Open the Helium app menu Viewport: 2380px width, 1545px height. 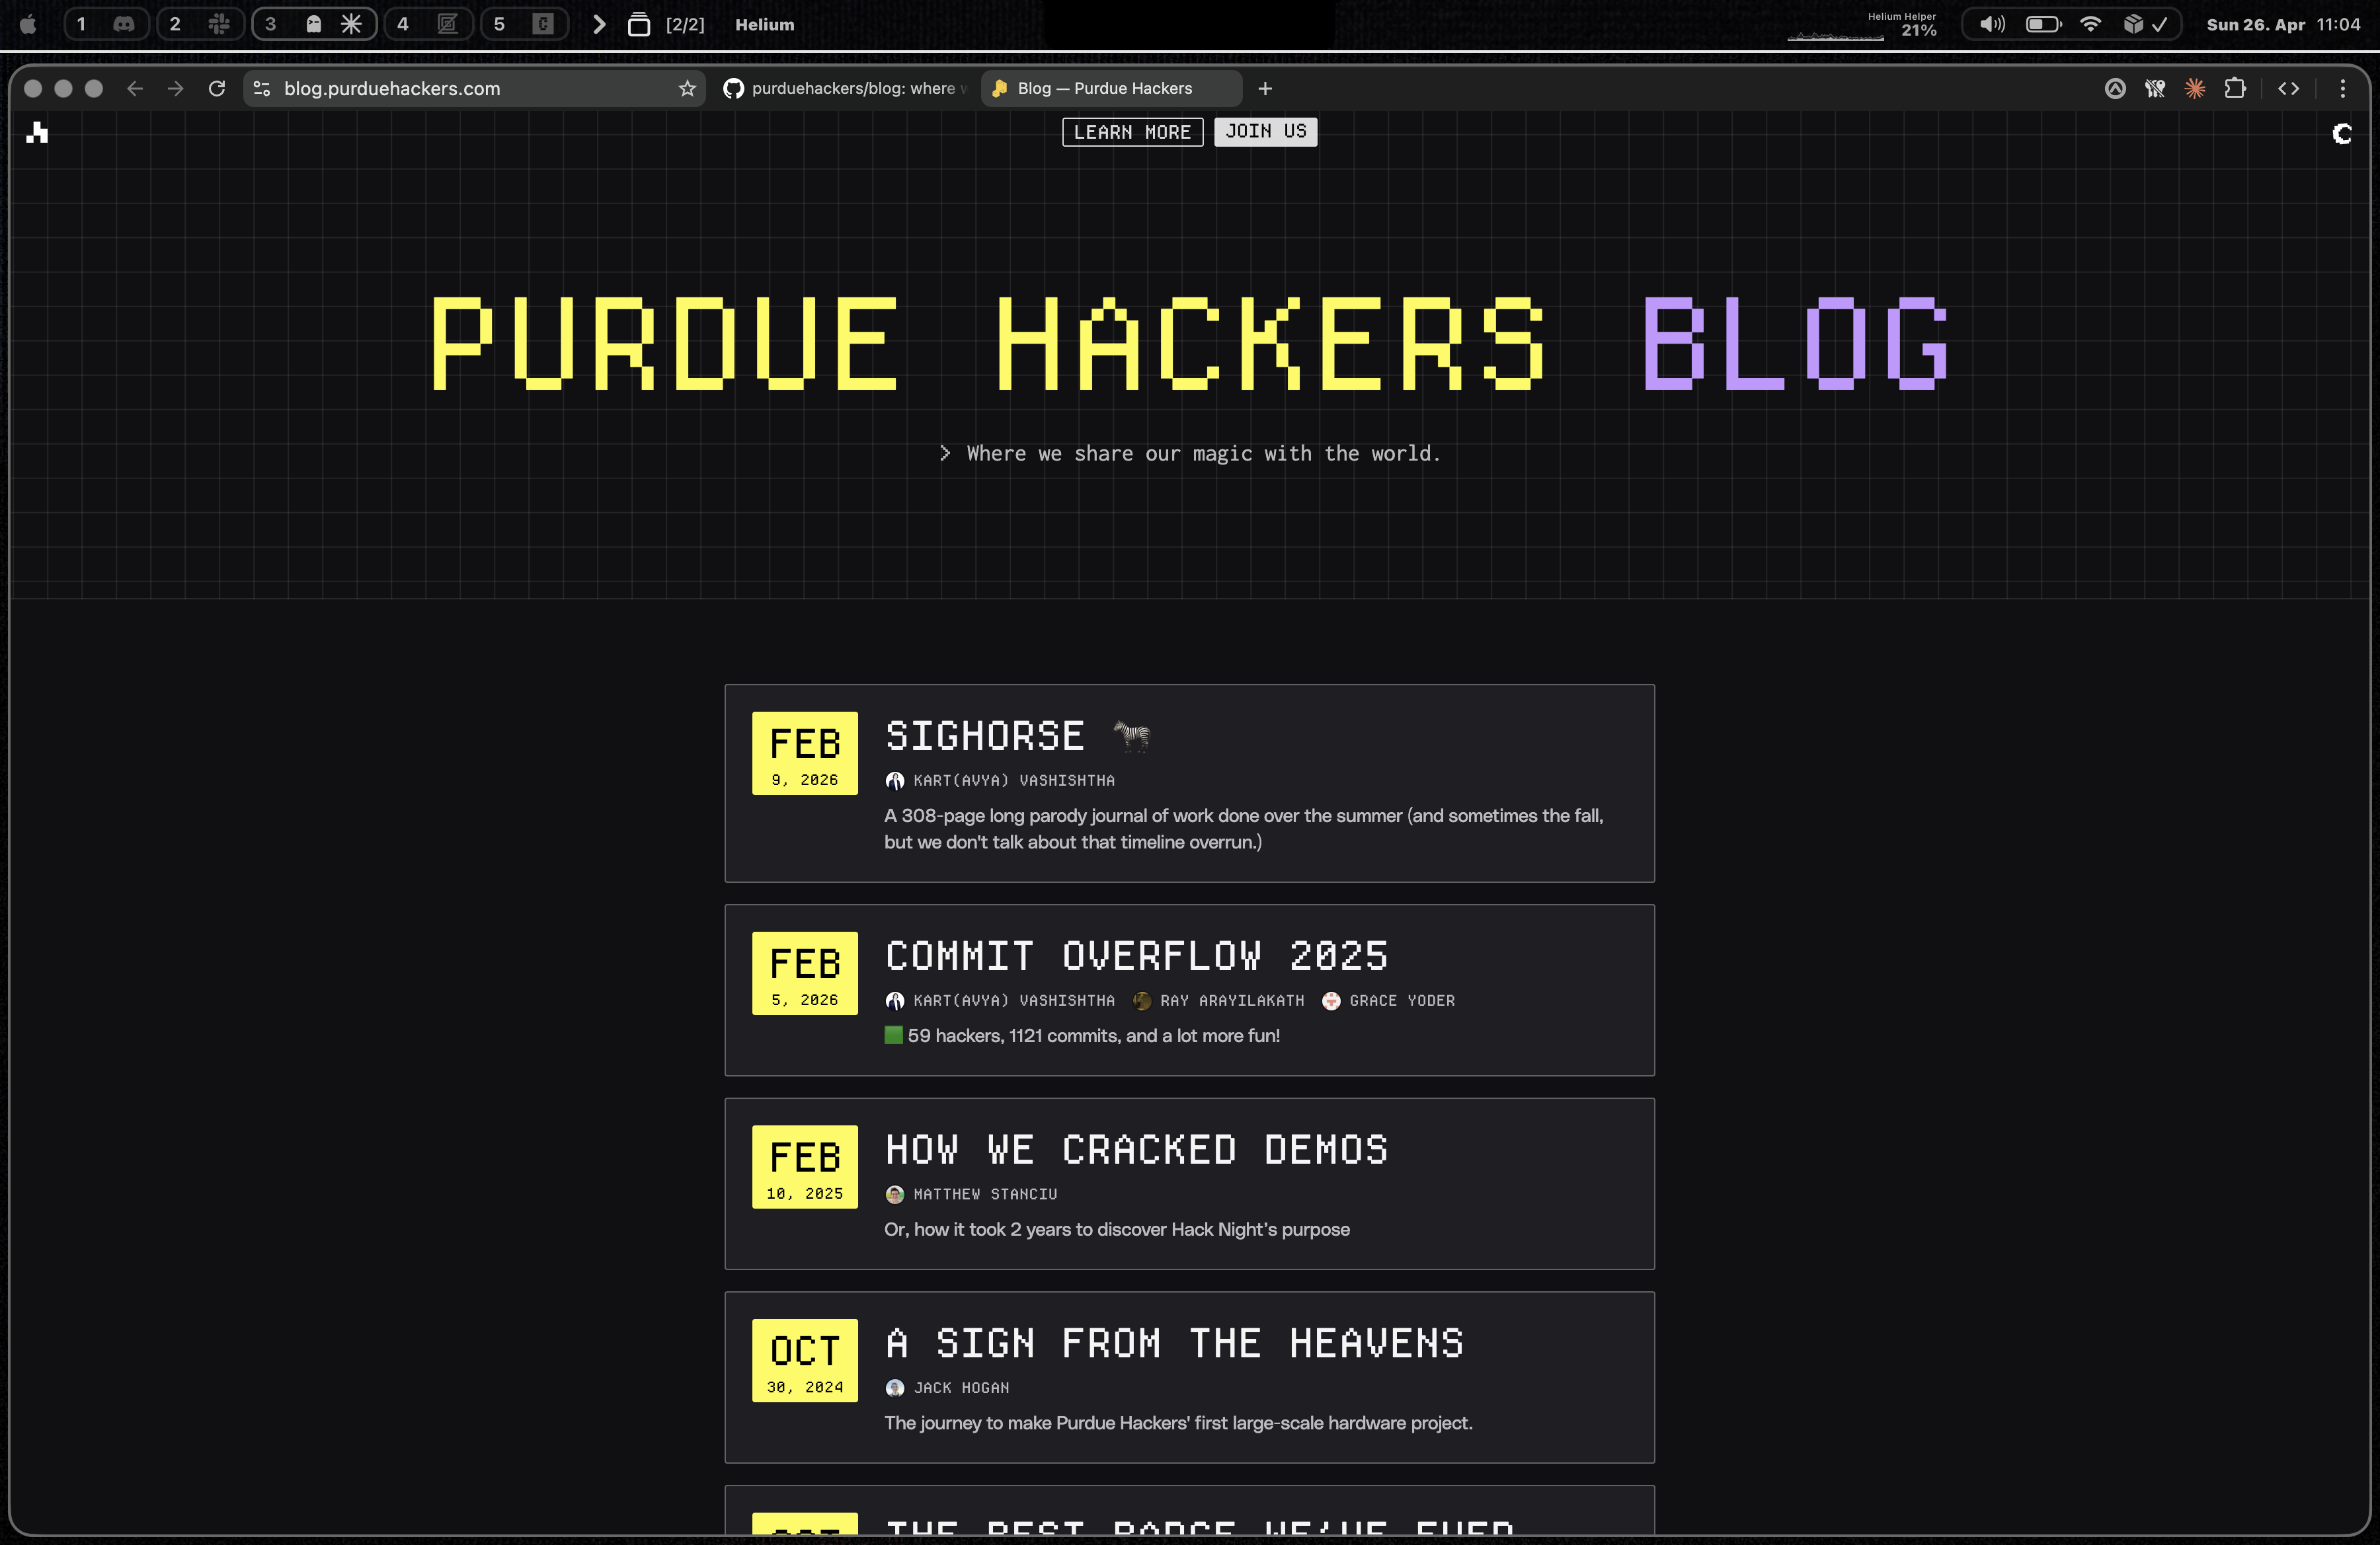pos(765,24)
